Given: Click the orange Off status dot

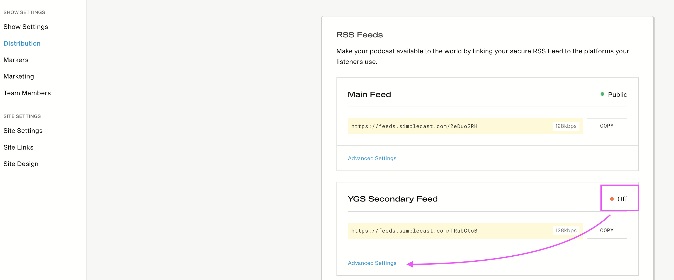Looking at the screenshot, I should click(612, 199).
